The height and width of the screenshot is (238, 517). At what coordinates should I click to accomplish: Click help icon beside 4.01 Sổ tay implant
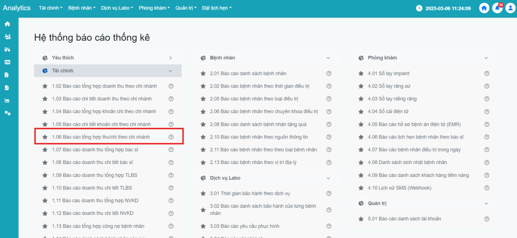coord(487,73)
